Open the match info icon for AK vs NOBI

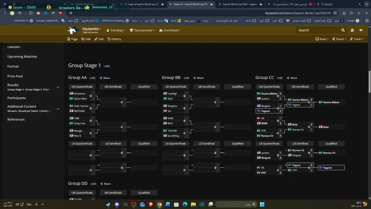point(278,121)
